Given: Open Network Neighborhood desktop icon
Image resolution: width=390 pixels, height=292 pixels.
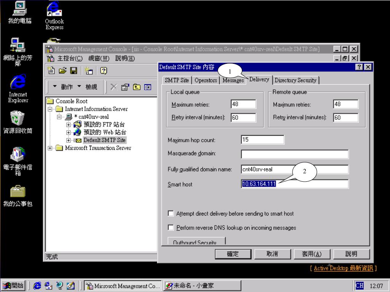Looking at the screenshot, I should click(18, 52).
